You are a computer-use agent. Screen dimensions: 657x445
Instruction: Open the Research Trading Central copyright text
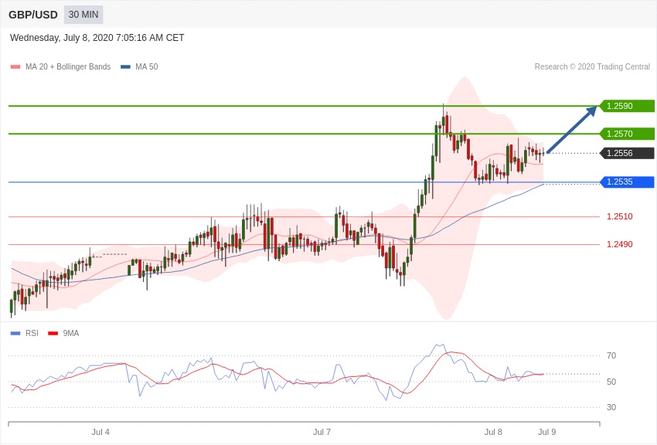(592, 67)
